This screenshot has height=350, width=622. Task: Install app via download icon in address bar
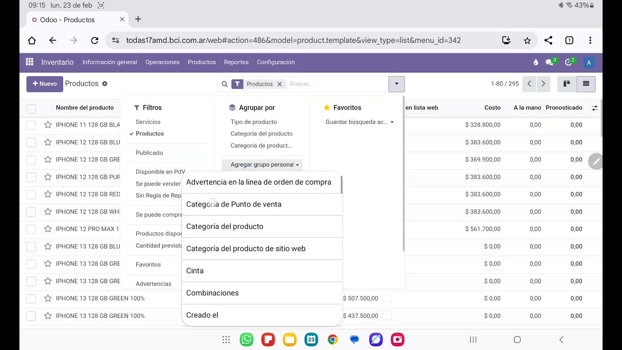pyautogui.click(x=506, y=40)
